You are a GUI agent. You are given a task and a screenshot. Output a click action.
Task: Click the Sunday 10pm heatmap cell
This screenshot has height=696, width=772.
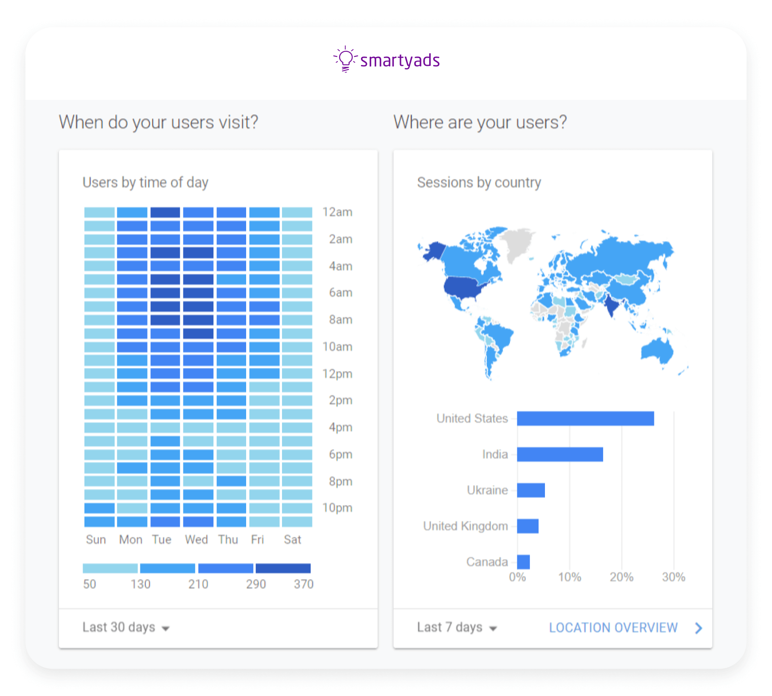pyautogui.click(x=99, y=508)
